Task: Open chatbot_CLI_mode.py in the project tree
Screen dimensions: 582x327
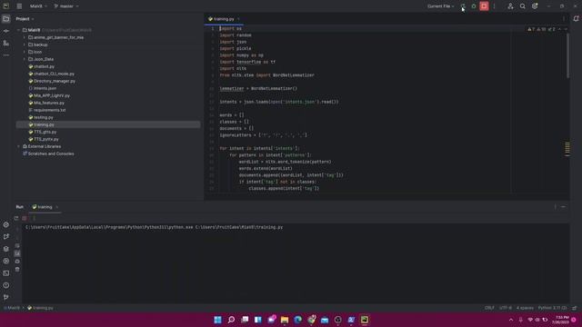Action: click(x=51, y=74)
